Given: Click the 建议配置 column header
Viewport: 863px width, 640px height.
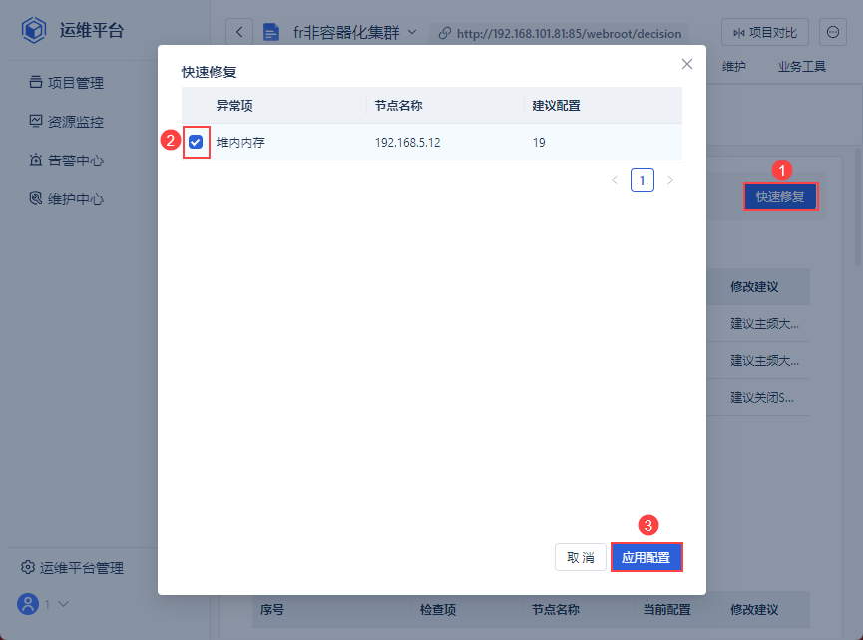Looking at the screenshot, I should point(556,105).
